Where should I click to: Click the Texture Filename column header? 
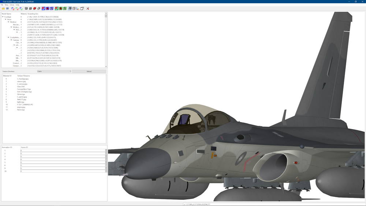click(x=23, y=76)
